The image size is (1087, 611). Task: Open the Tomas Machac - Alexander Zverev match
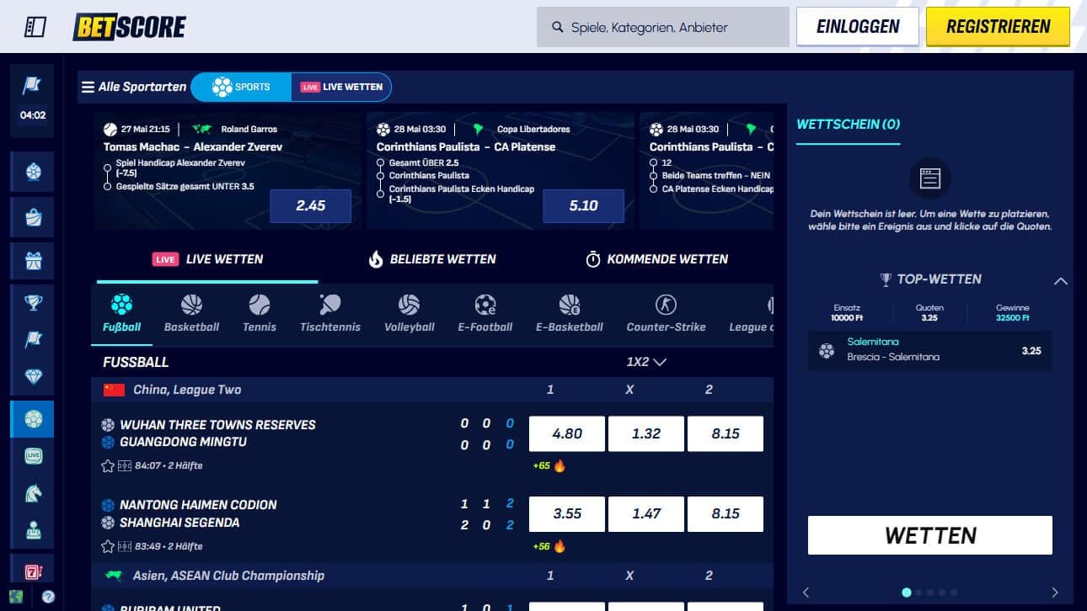(193, 146)
